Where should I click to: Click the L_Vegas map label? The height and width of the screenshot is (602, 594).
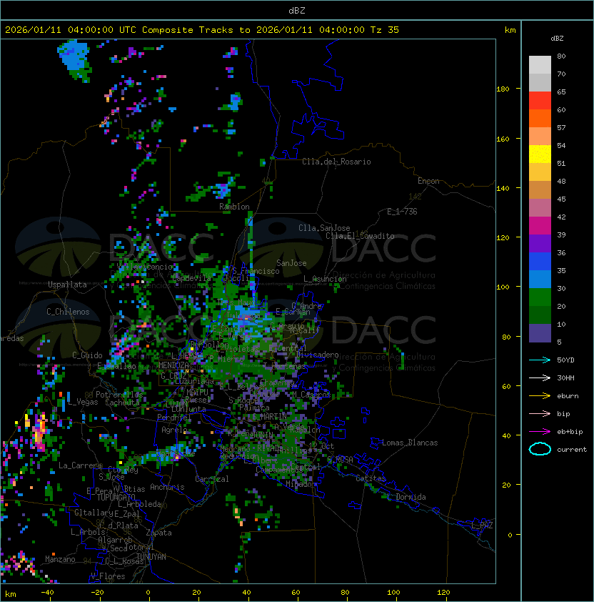coord(83,402)
